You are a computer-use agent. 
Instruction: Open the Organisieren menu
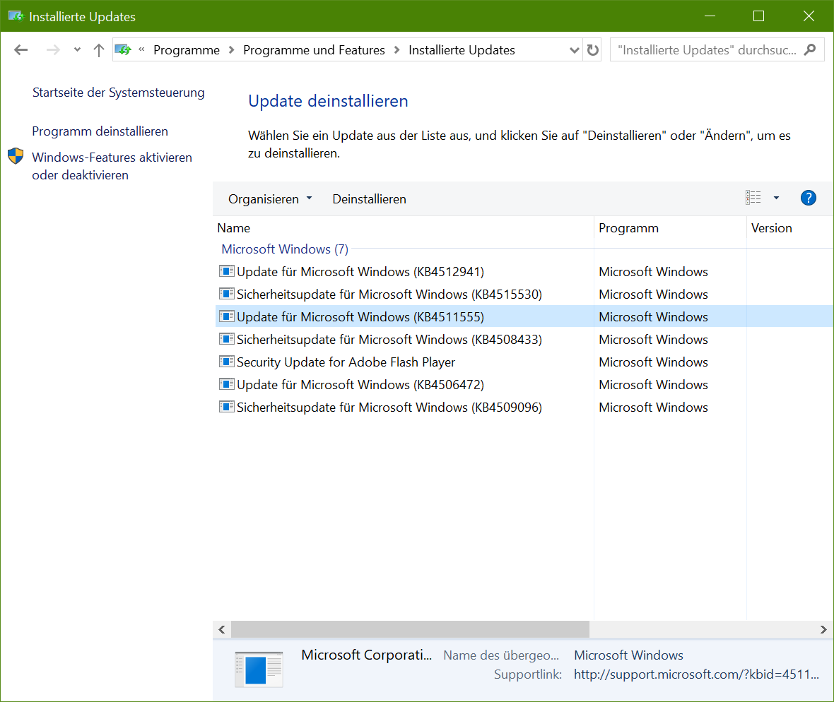tap(270, 199)
